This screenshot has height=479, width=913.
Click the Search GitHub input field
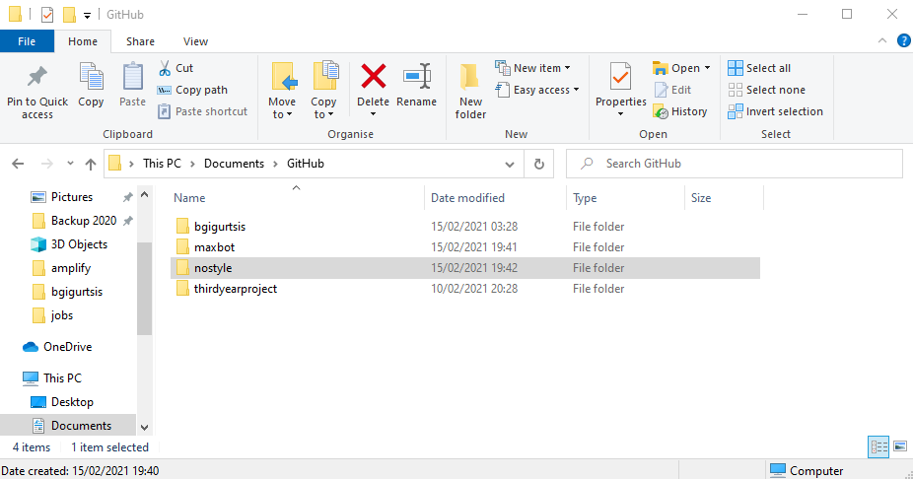tap(735, 165)
